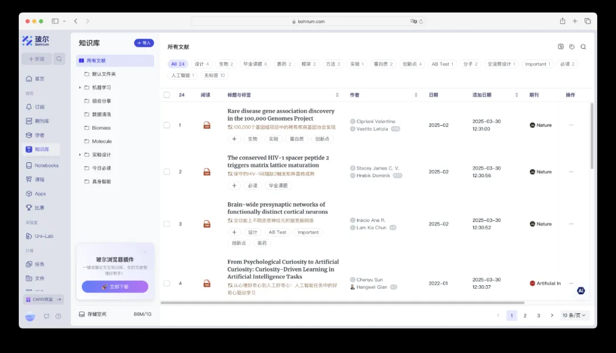Go to page 2 in pagination

[x=525, y=315]
